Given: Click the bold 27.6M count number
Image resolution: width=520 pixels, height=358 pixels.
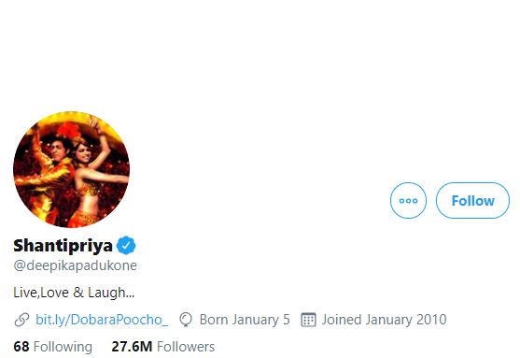Looking at the screenshot, I should [132, 347].
